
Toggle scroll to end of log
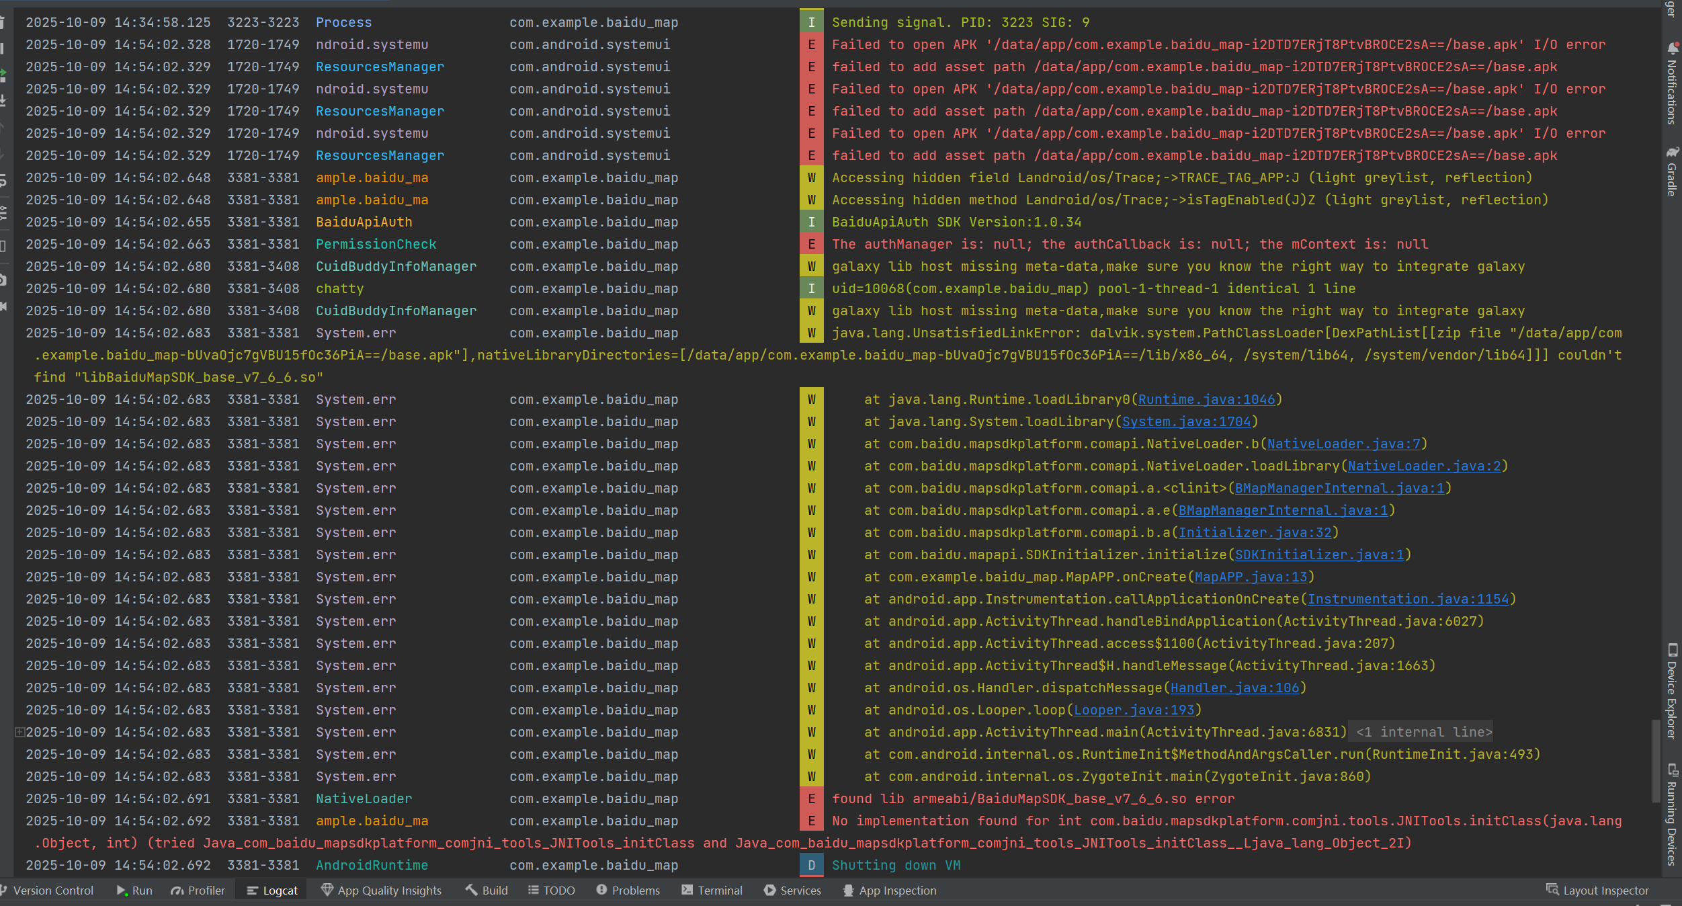pos(3,101)
